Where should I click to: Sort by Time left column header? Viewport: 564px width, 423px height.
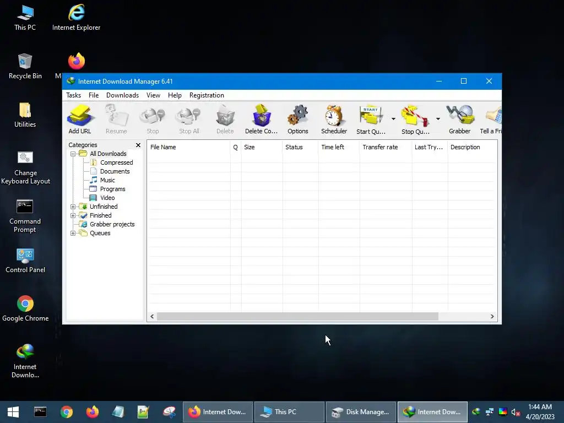339,147
